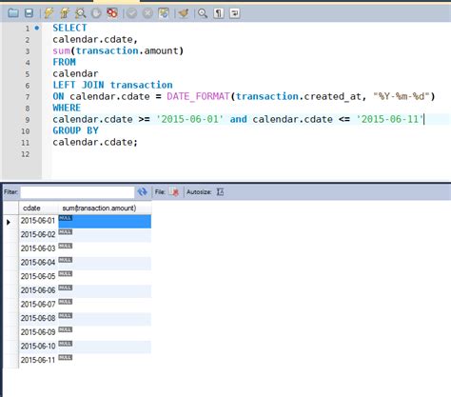
Task: Select the cdate cell 2015-06-01
Action: (38, 221)
